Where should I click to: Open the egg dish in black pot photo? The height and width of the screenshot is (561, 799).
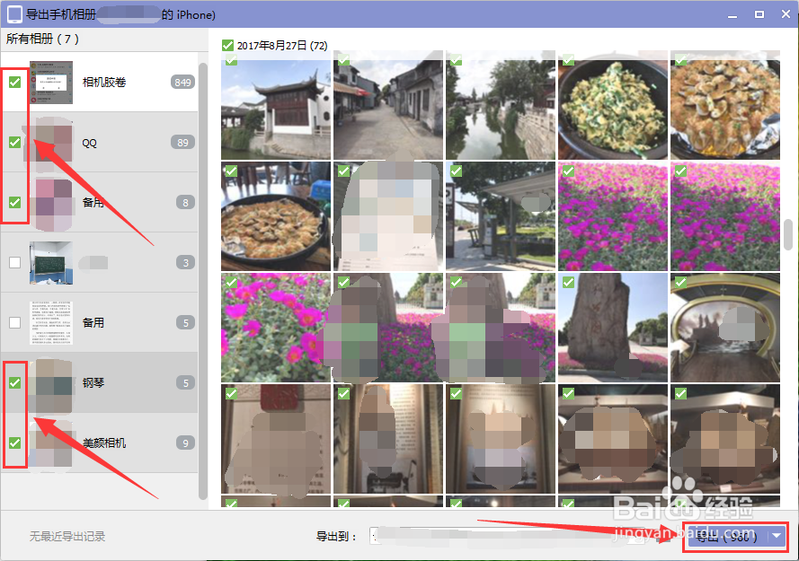click(613, 105)
